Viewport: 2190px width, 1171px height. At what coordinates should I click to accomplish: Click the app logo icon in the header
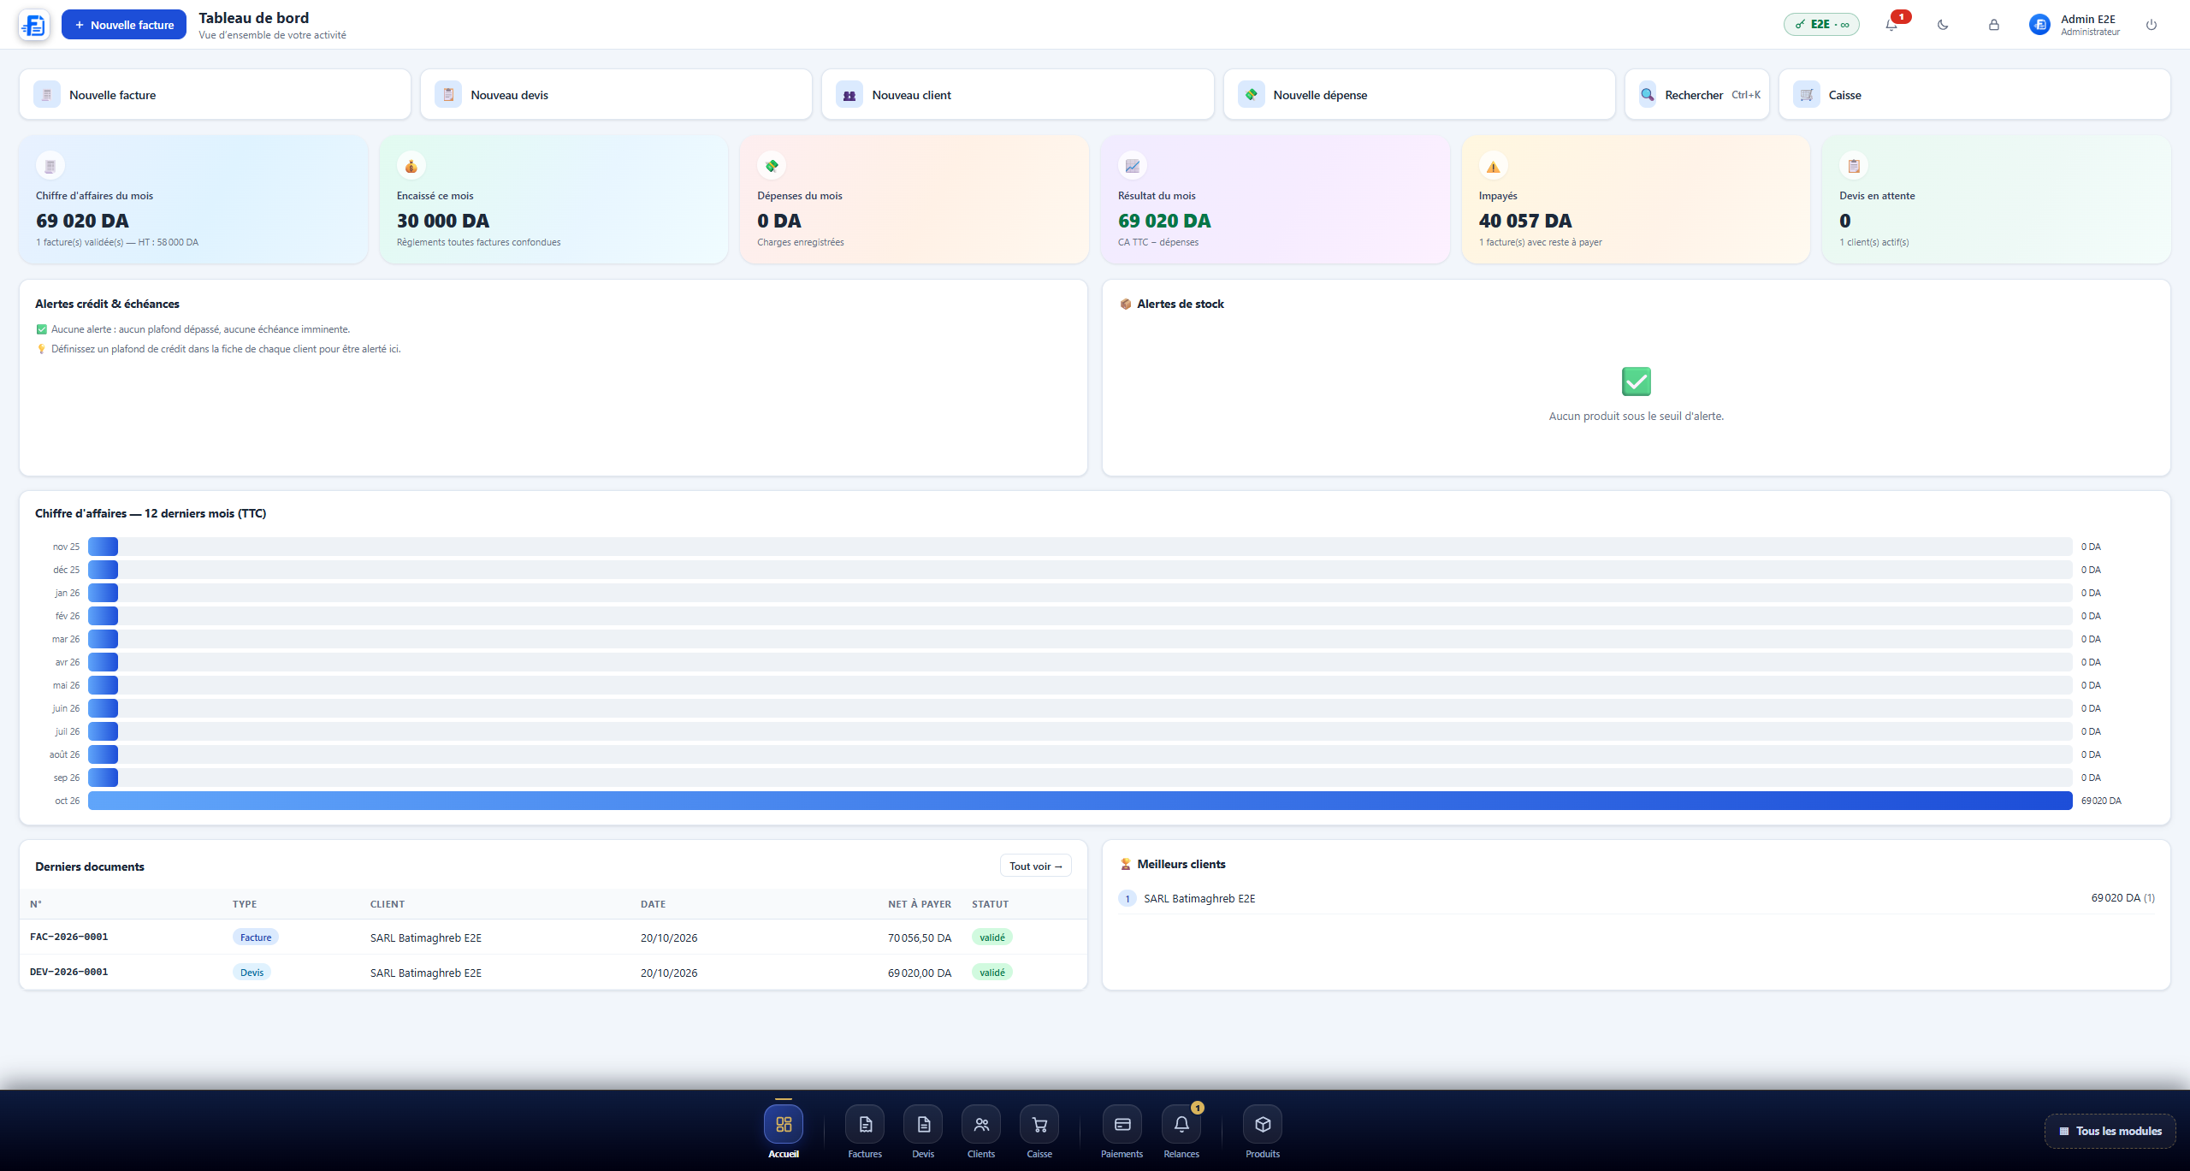(x=34, y=25)
